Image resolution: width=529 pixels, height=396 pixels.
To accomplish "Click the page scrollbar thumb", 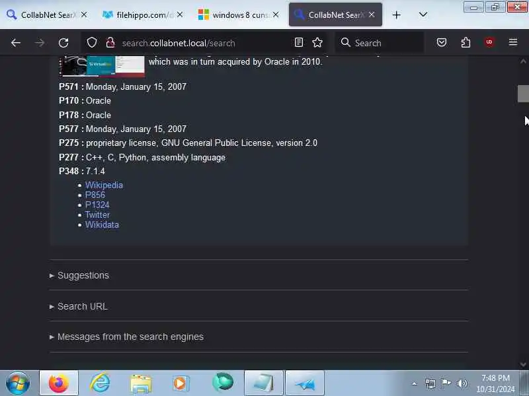I will 523,94.
